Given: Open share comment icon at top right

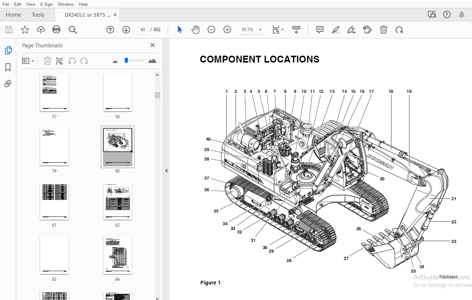Looking at the screenshot, I should pyautogui.click(x=432, y=14).
